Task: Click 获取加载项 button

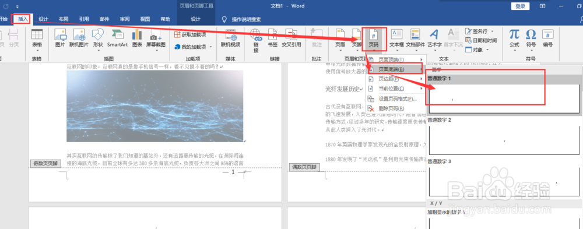Action: click(190, 34)
